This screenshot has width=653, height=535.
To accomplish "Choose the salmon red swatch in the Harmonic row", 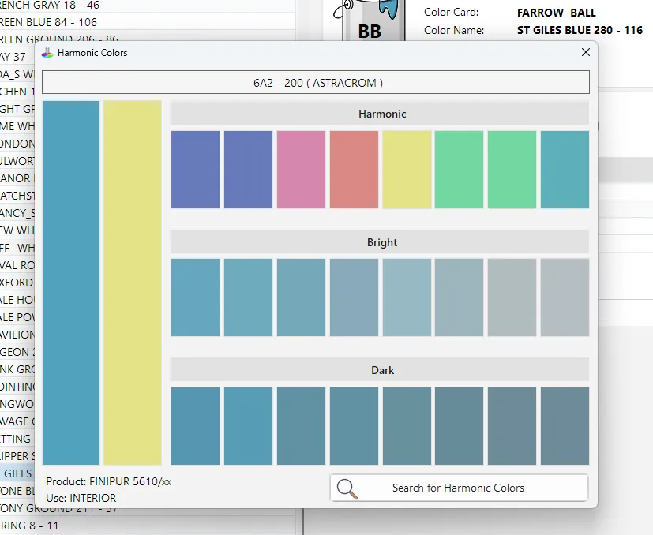I will [354, 170].
